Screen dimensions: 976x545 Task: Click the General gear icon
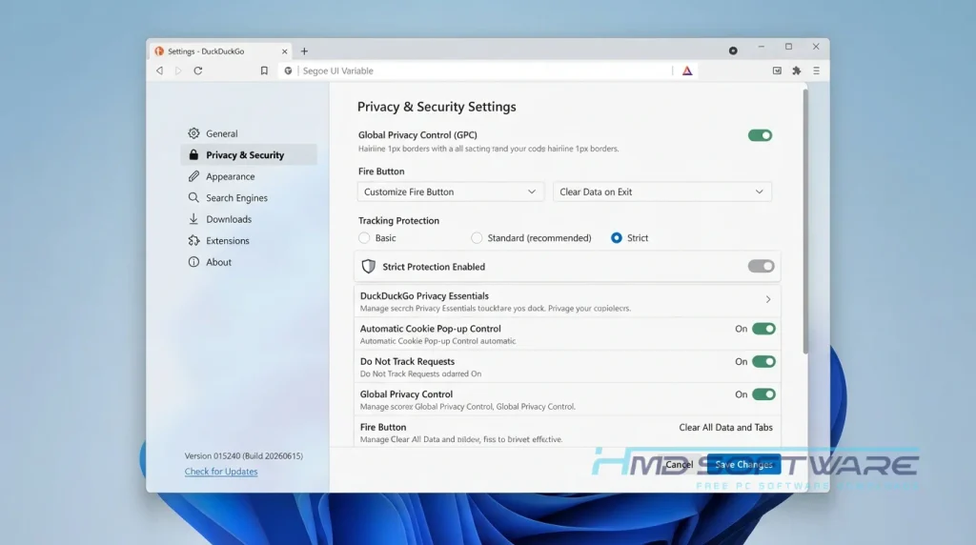(x=193, y=133)
